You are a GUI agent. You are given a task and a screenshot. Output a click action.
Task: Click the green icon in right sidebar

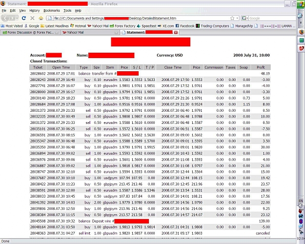point(301,41)
